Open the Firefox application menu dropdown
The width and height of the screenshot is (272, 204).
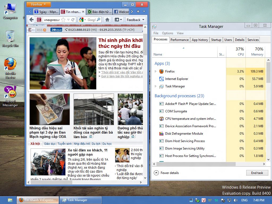click(39, 4)
